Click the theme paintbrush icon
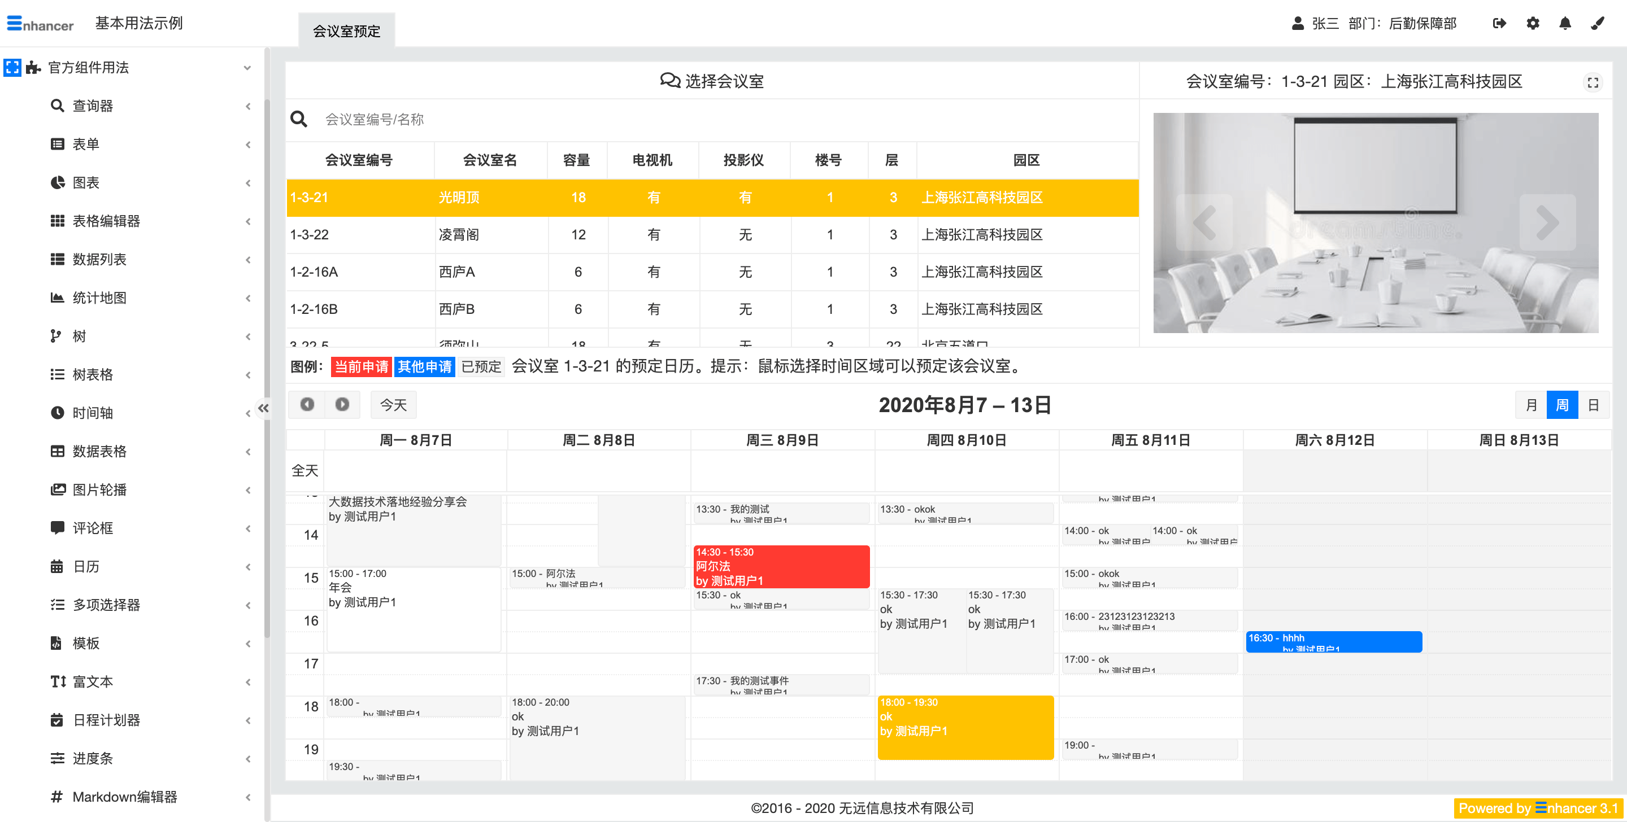Screen dimensions: 1627x822 coord(1597,23)
